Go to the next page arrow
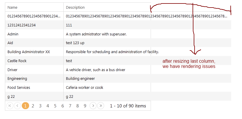 pos(93,106)
